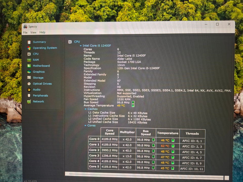Click the Peripherals mouse icon
The height and width of the screenshot is (182, 243).
point(29,96)
